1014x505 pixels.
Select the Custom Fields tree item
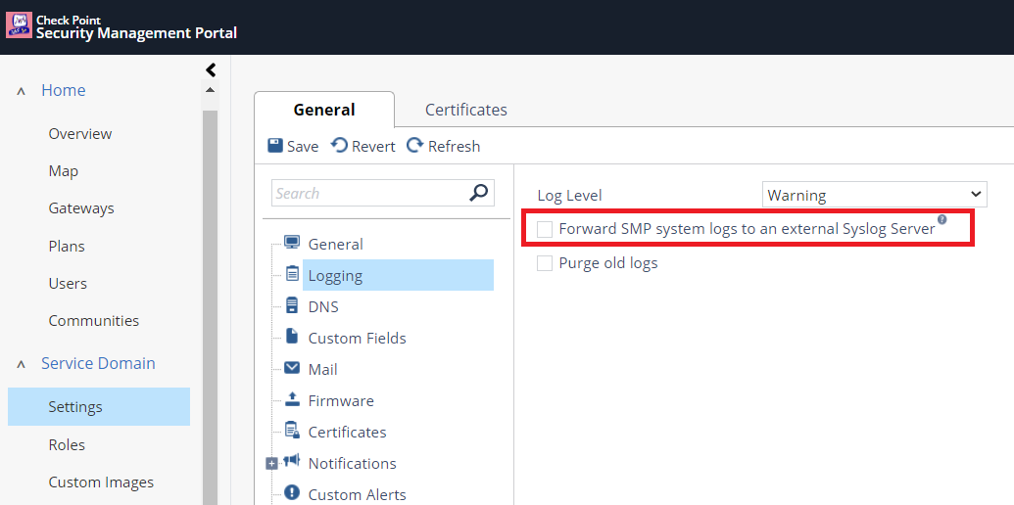click(x=357, y=338)
